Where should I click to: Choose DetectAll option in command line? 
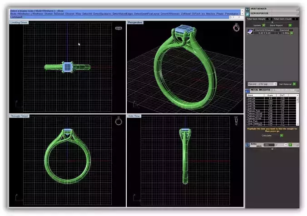pos(87,14)
